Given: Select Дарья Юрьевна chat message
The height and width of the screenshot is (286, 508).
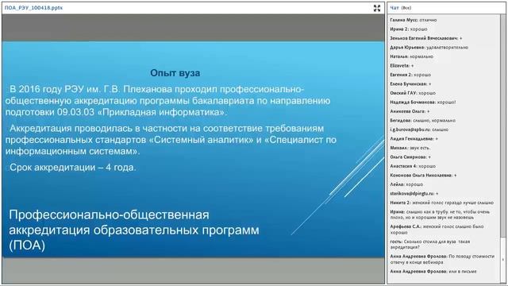Looking at the screenshot, I should click(x=429, y=48).
